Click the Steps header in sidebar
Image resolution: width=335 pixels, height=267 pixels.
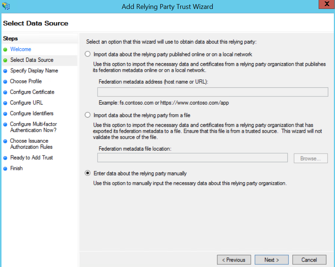click(x=10, y=38)
